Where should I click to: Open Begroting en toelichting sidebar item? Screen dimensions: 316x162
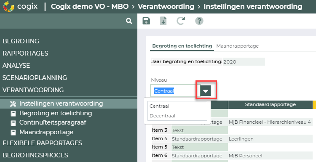click(56, 113)
